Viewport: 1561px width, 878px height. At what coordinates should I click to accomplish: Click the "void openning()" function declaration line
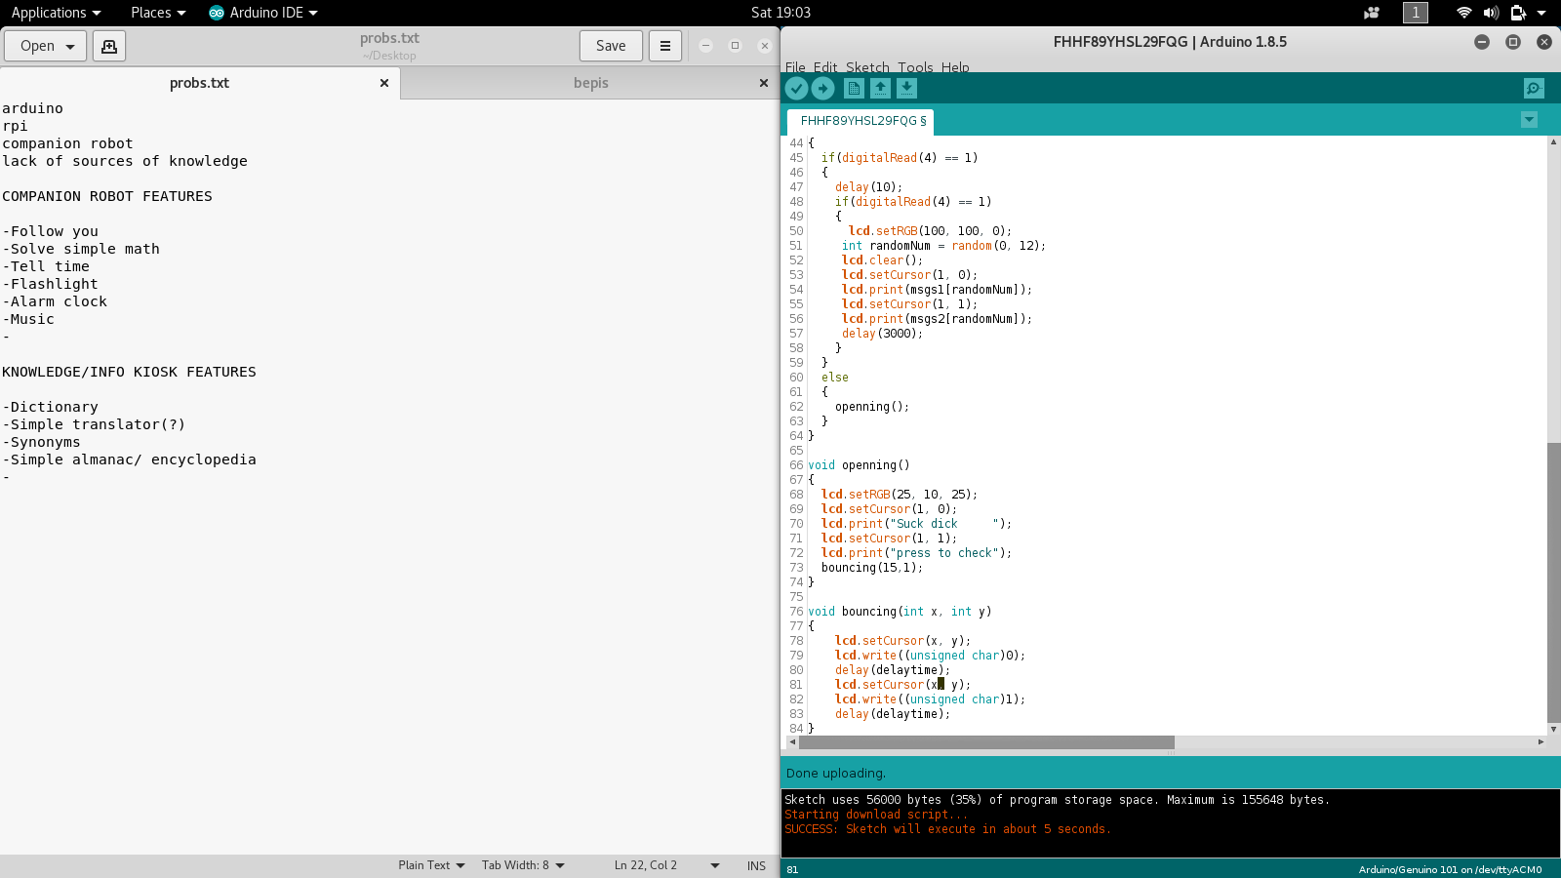click(859, 465)
